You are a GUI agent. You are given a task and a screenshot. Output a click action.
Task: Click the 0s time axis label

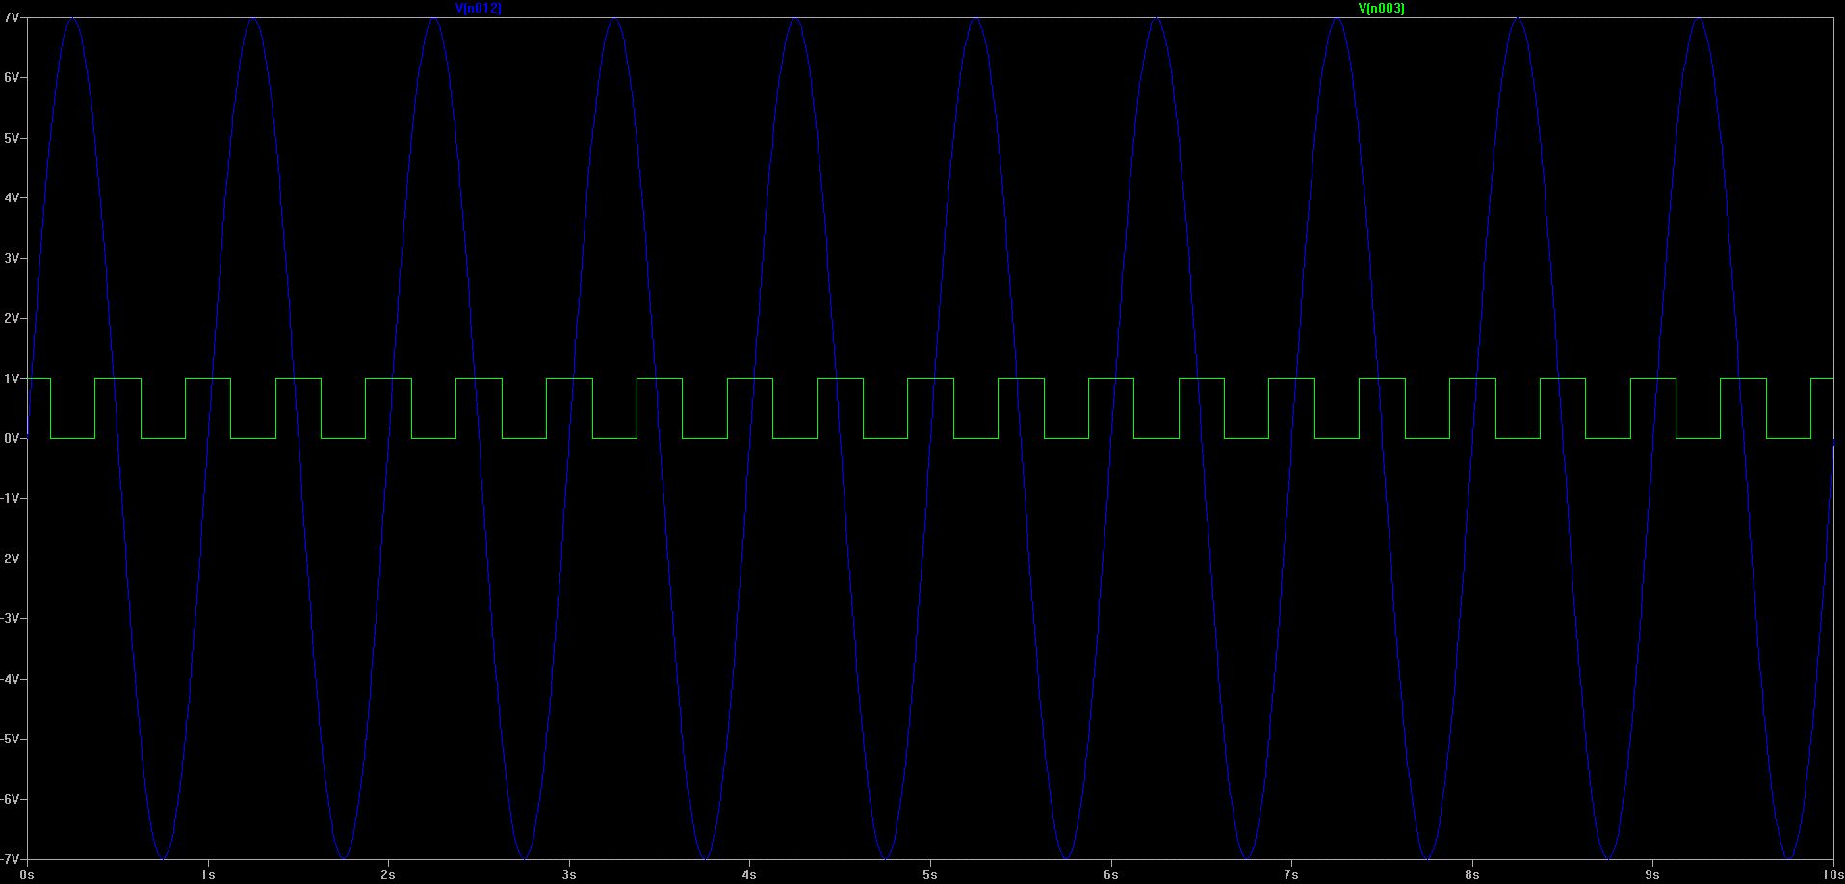(x=27, y=875)
